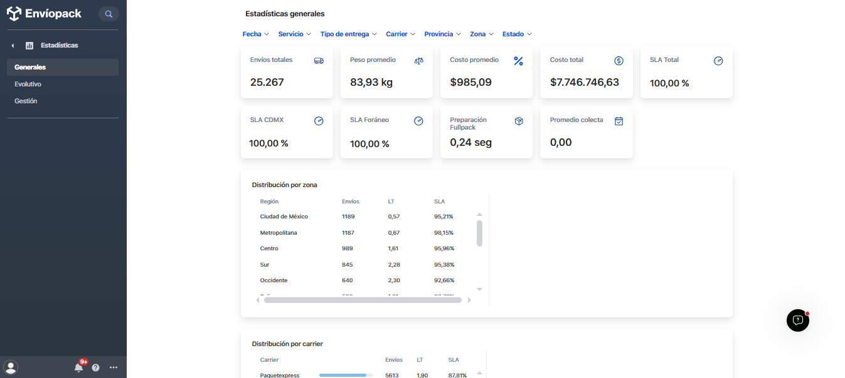The image size is (845, 378).
Task: Open the three-dots menu at bottom left
Action: [113, 367]
